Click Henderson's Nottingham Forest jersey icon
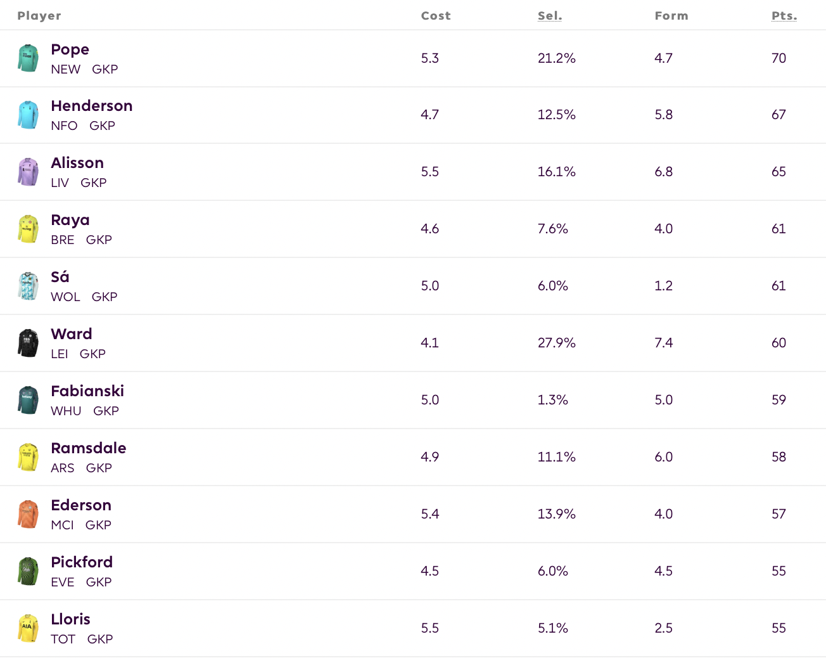This screenshot has height=658, width=826. point(28,115)
